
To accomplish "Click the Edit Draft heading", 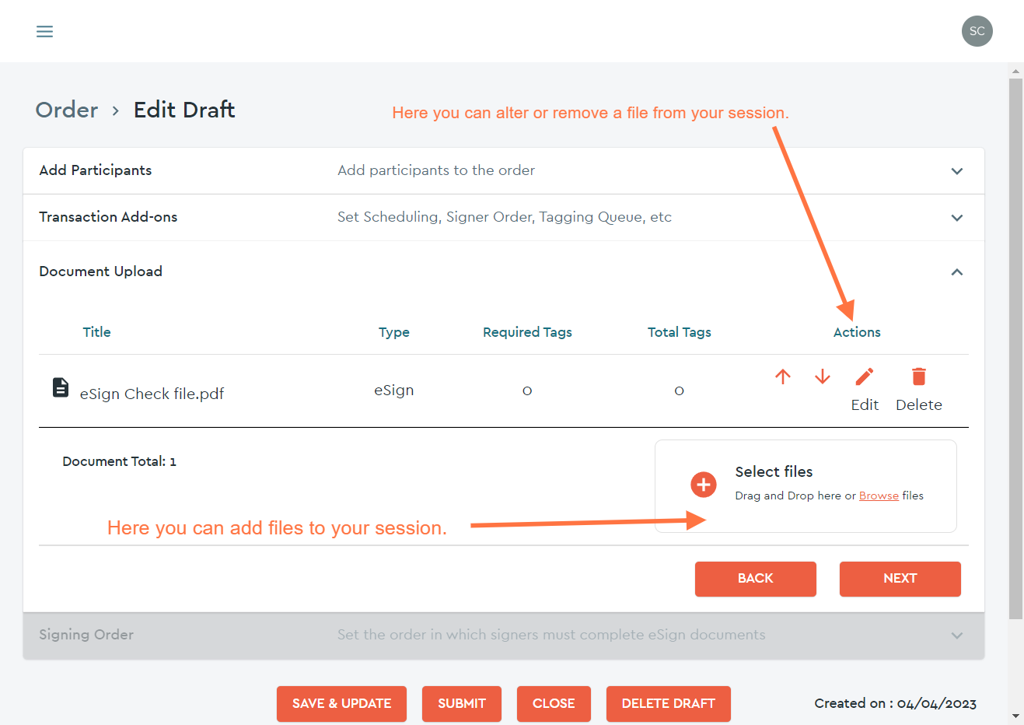I will point(184,110).
